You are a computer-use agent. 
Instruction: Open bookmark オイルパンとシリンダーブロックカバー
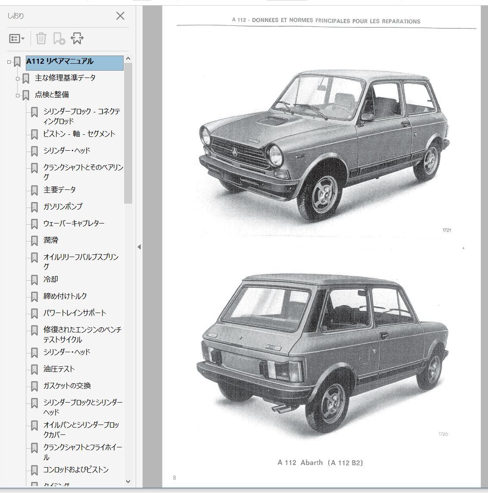pyautogui.click(x=81, y=430)
